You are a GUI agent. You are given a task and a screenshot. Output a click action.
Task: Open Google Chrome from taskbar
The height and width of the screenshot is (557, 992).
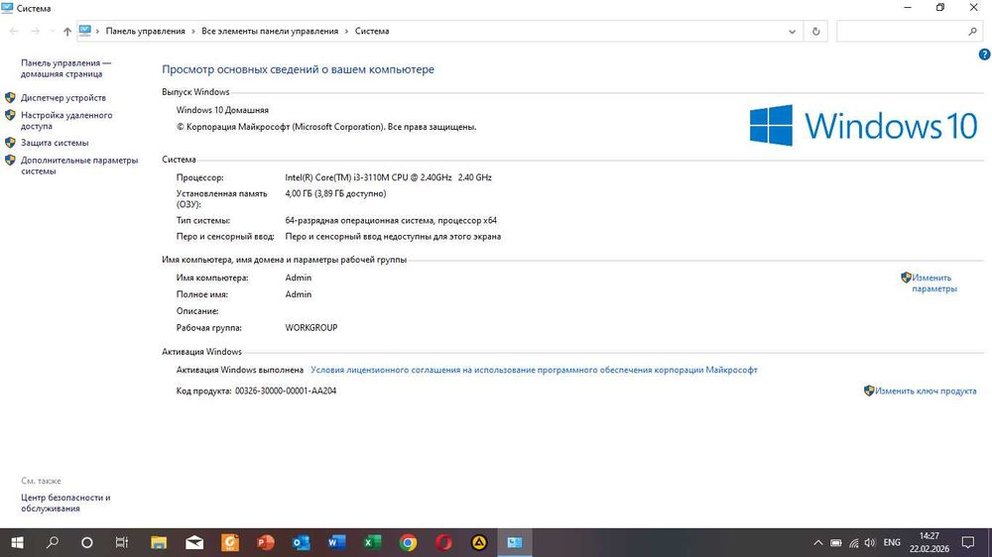click(408, 542)
